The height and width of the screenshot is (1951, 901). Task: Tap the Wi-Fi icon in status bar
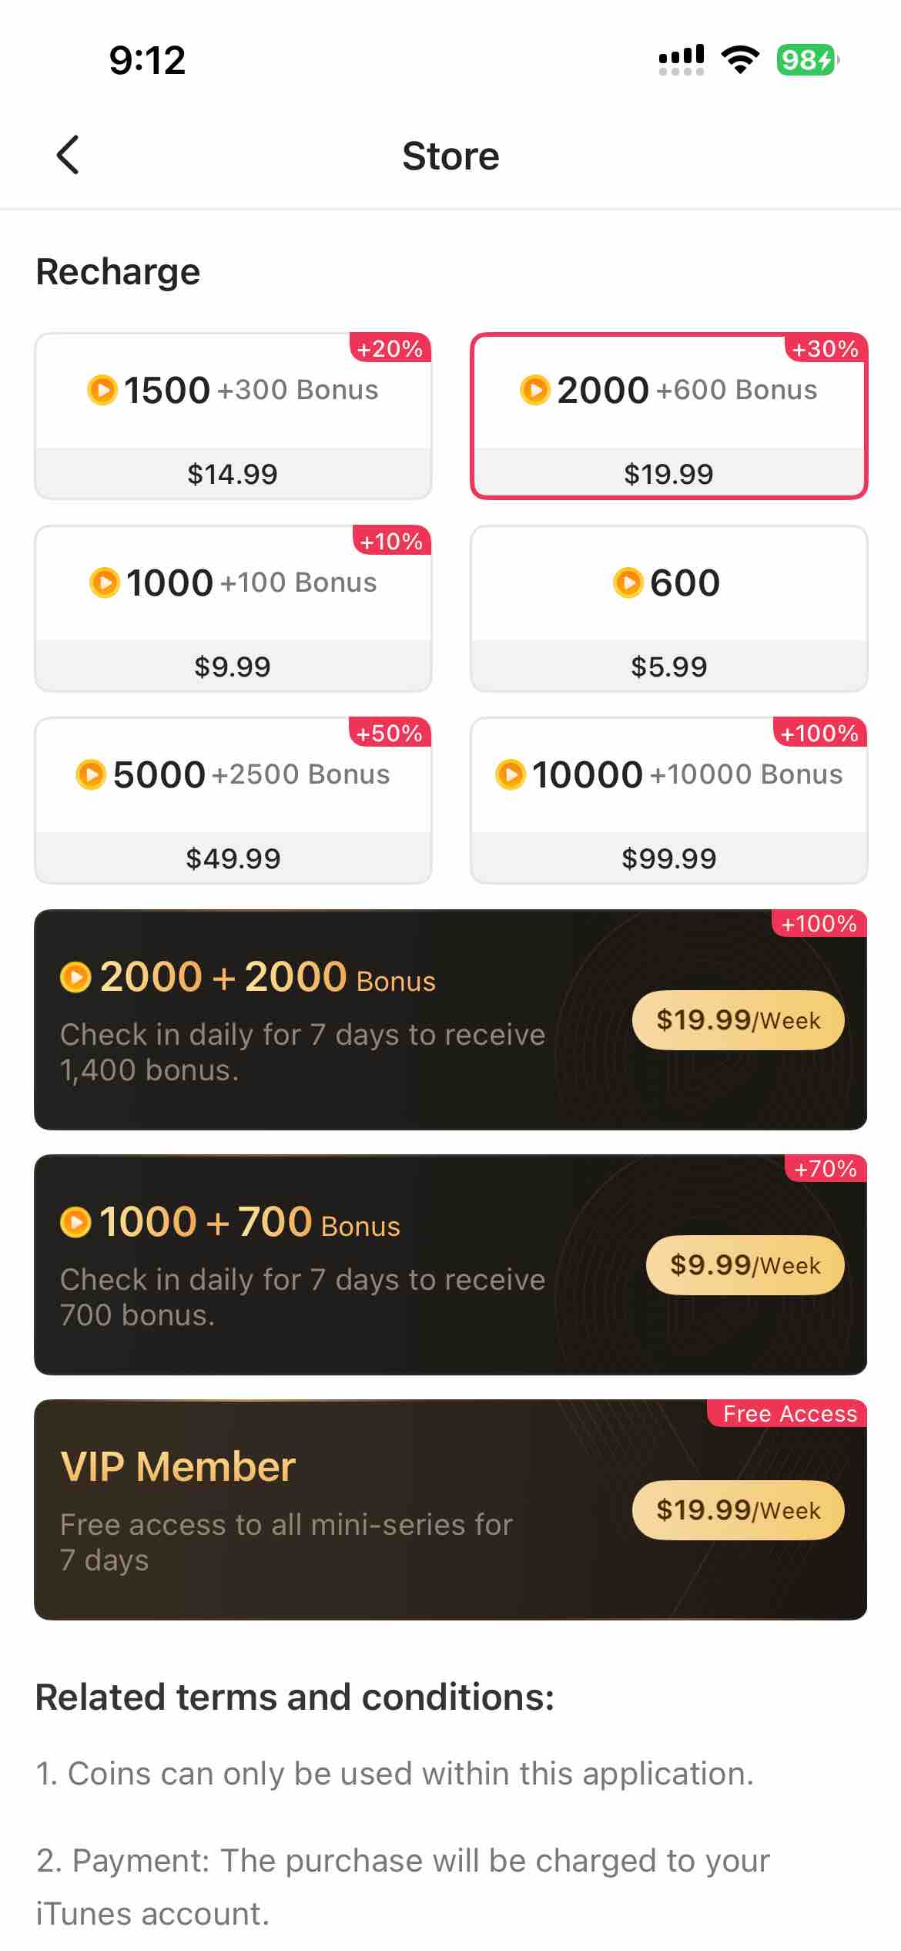[740, 59]
